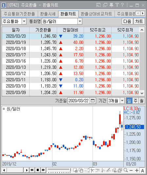This screenshot has width=147, height=175.
Task: Pin the window with the pushpin icon
Action: (111, 5)
